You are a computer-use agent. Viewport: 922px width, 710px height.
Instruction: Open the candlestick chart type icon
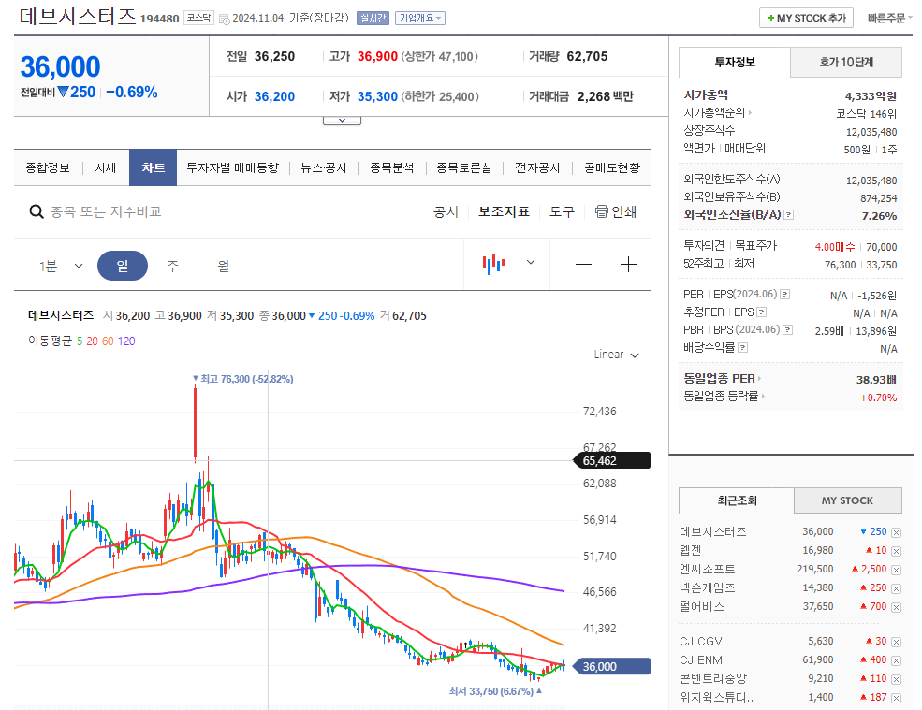tap(494, 264)
